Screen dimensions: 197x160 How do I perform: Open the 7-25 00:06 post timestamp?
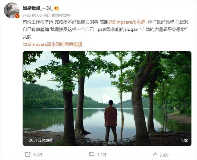coord(32,15)
